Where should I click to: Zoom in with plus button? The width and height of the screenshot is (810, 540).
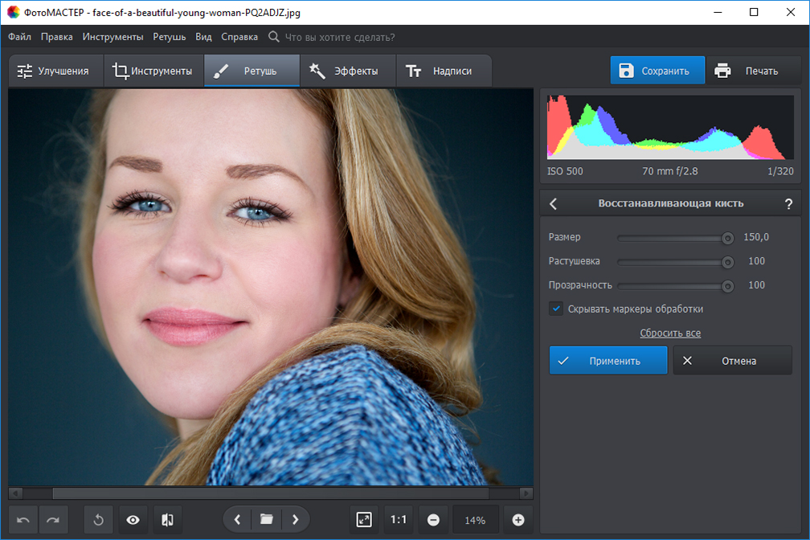(x=518, y=520)
